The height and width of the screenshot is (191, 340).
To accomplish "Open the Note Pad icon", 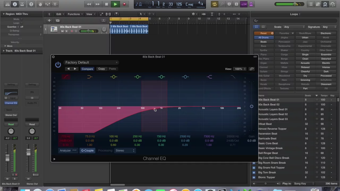I will pyautogui.click(x=318, y=4).
